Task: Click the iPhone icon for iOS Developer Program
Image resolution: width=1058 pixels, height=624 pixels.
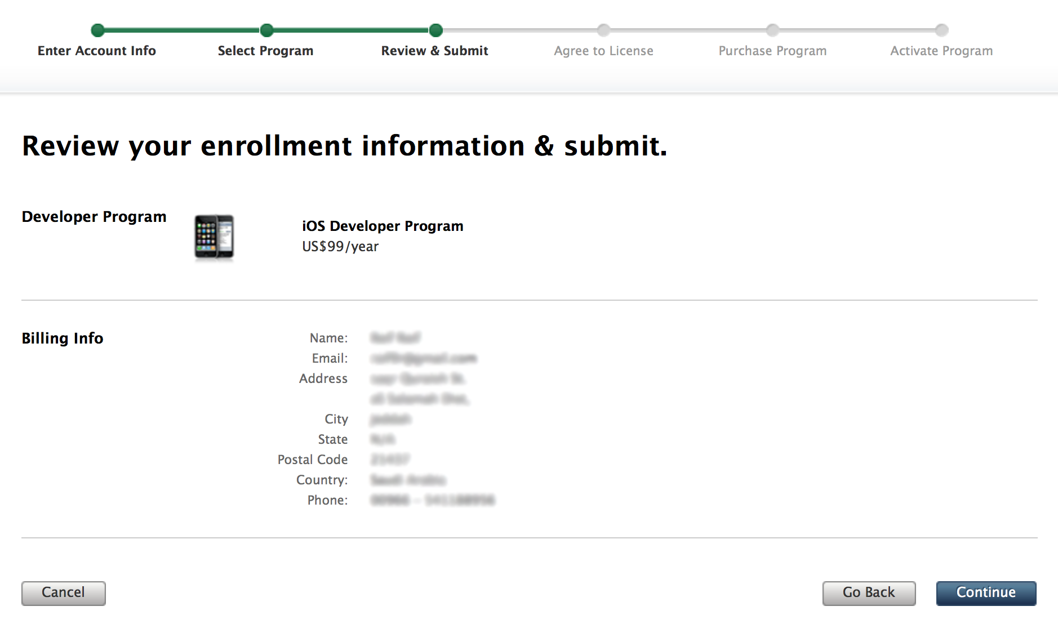Action: [x=214, y=238]
